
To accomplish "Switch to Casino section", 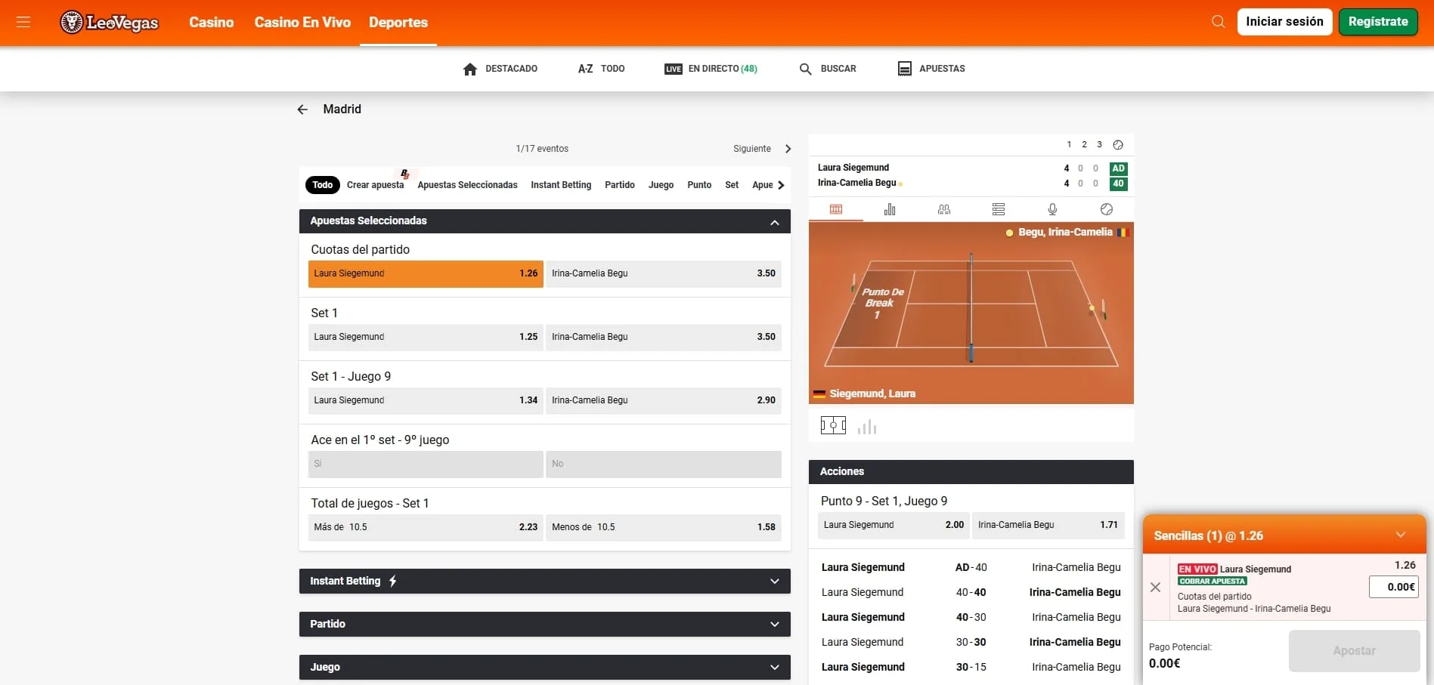I will tap(212, 23).
